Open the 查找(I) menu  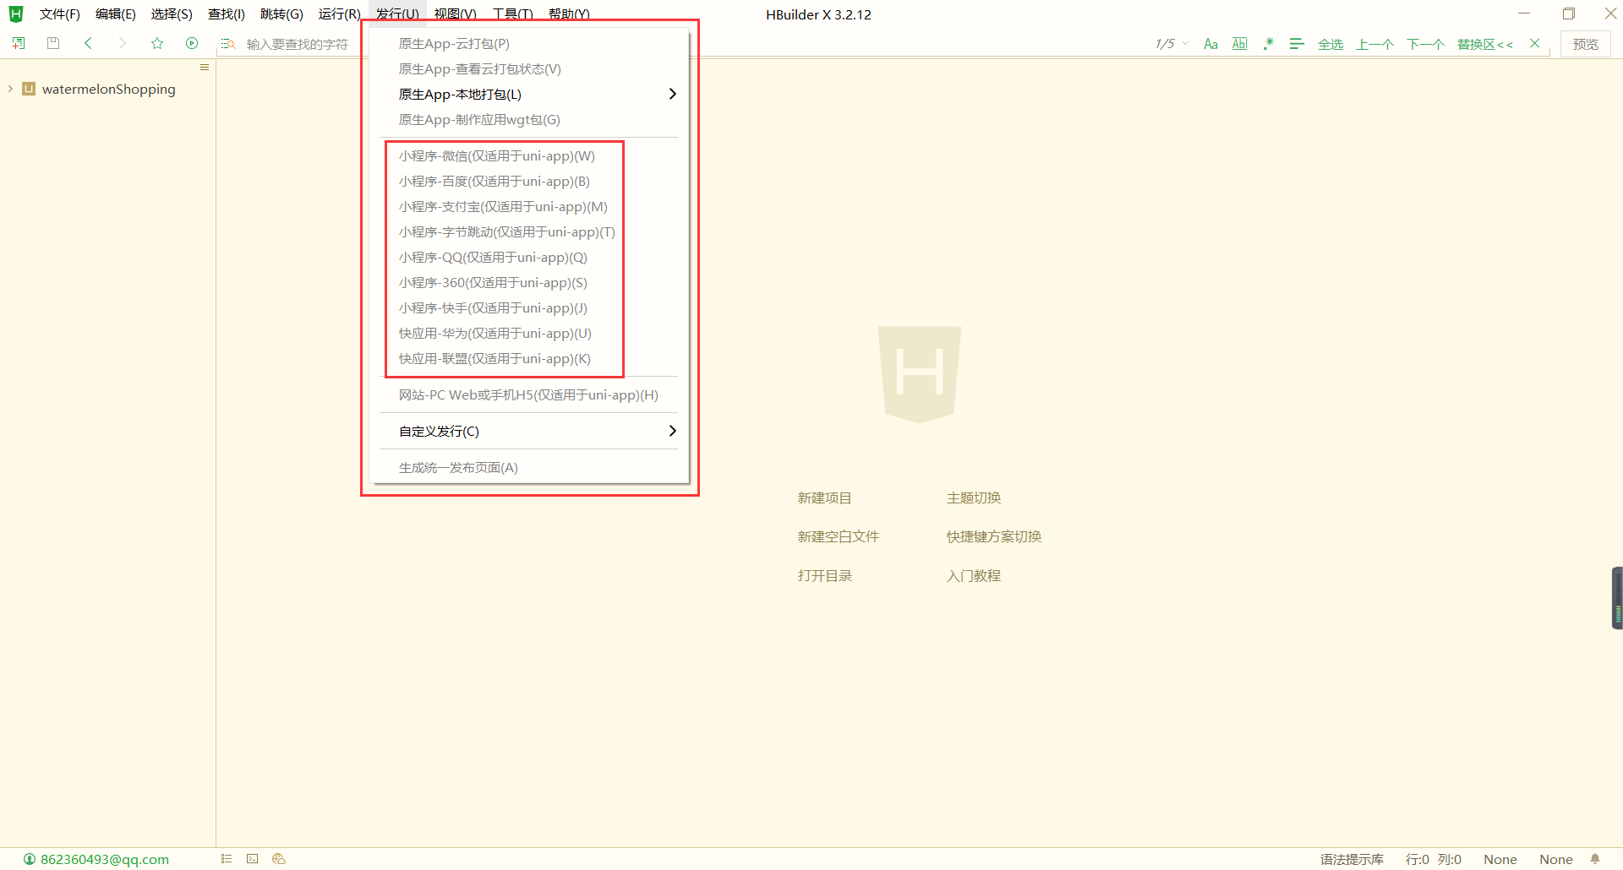point(226,14)
